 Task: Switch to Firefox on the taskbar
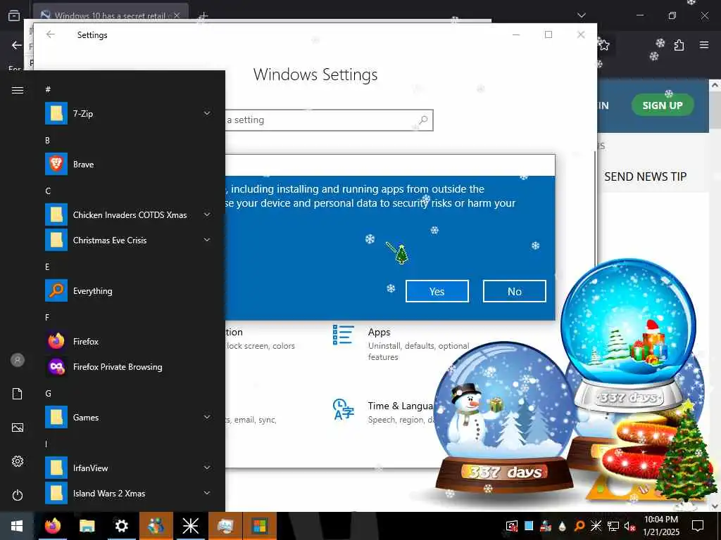[x=52, y=526]
